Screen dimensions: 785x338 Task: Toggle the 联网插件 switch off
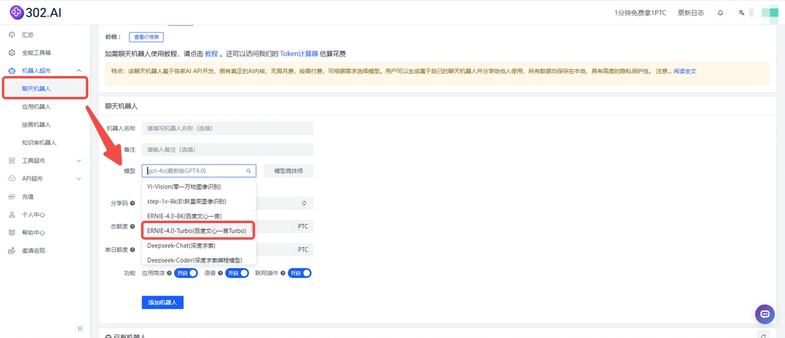point(300,273)
